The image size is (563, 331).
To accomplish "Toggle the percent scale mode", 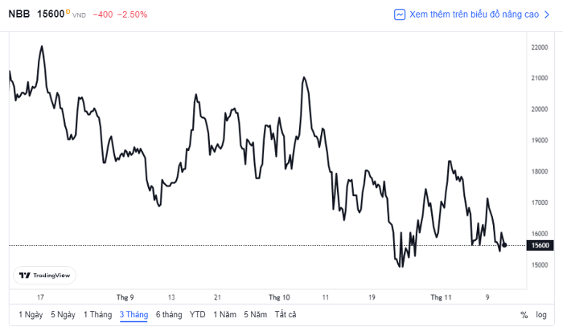I will pos(524,315).
